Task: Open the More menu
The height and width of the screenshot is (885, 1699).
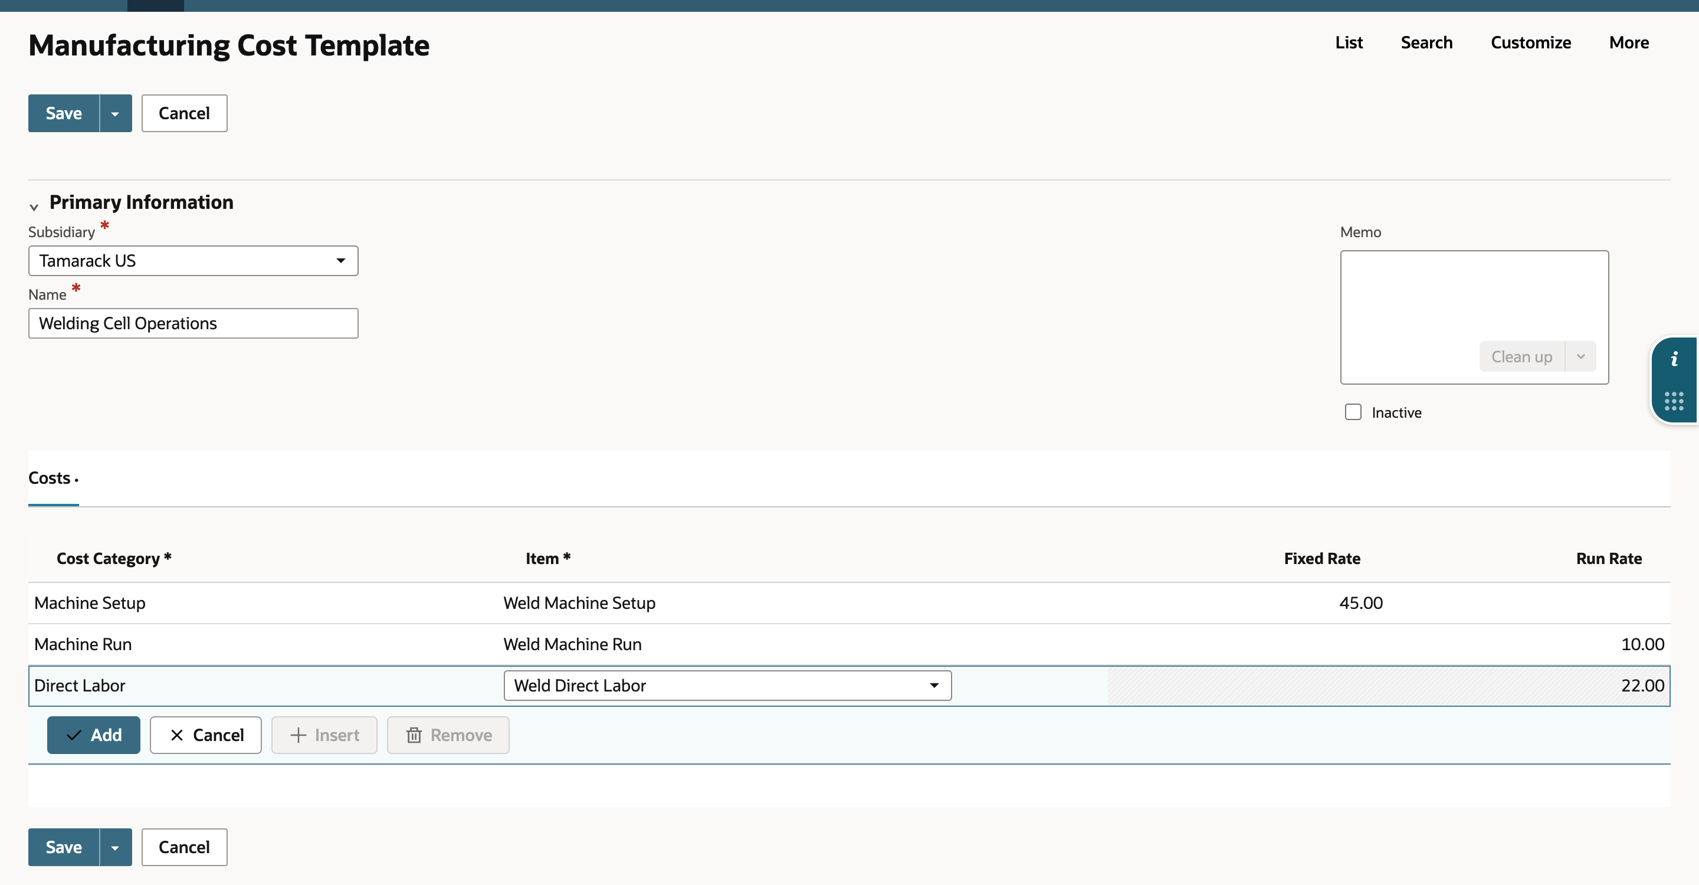Action: [x=1629, y=43]
